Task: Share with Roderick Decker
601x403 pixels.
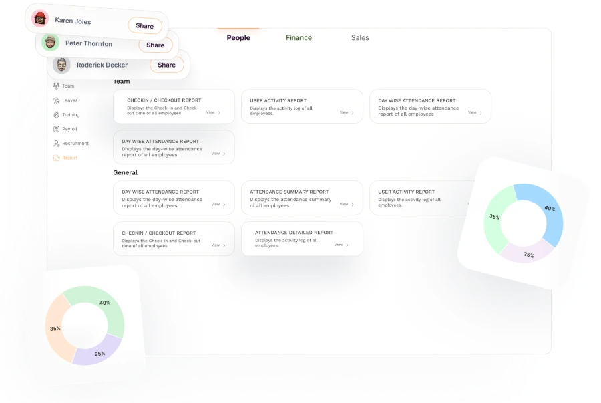Action: coord(167,65)
